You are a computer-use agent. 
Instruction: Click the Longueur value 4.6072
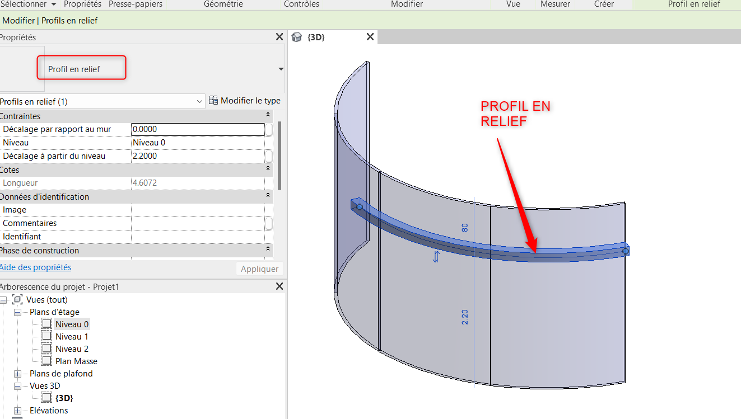pos(198,183)
